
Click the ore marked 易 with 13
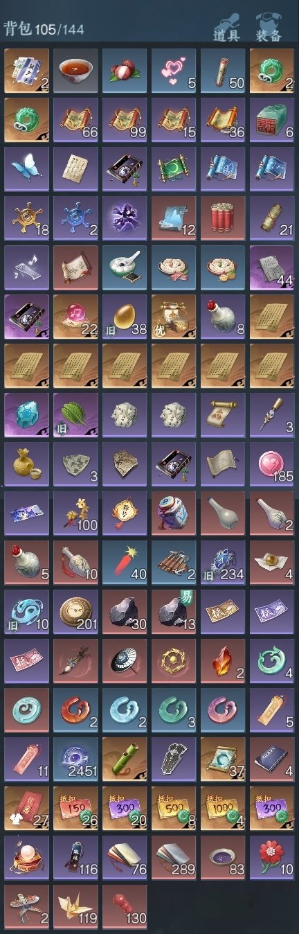pos(174,612)
